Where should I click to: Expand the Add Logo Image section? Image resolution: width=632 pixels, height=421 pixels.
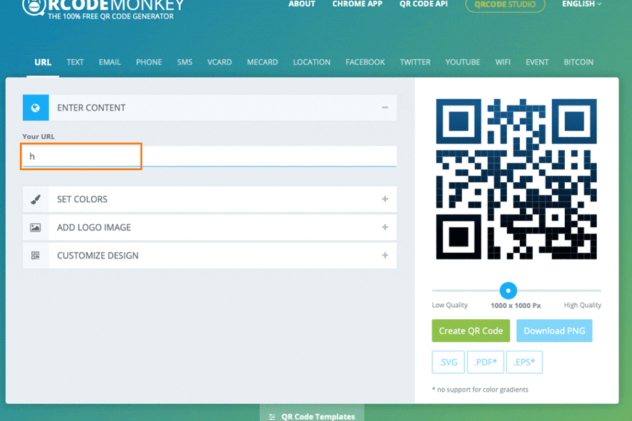click(385, 227)
